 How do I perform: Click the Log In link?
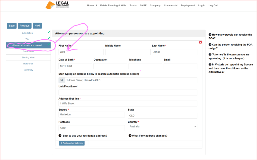tap(202, 6)
